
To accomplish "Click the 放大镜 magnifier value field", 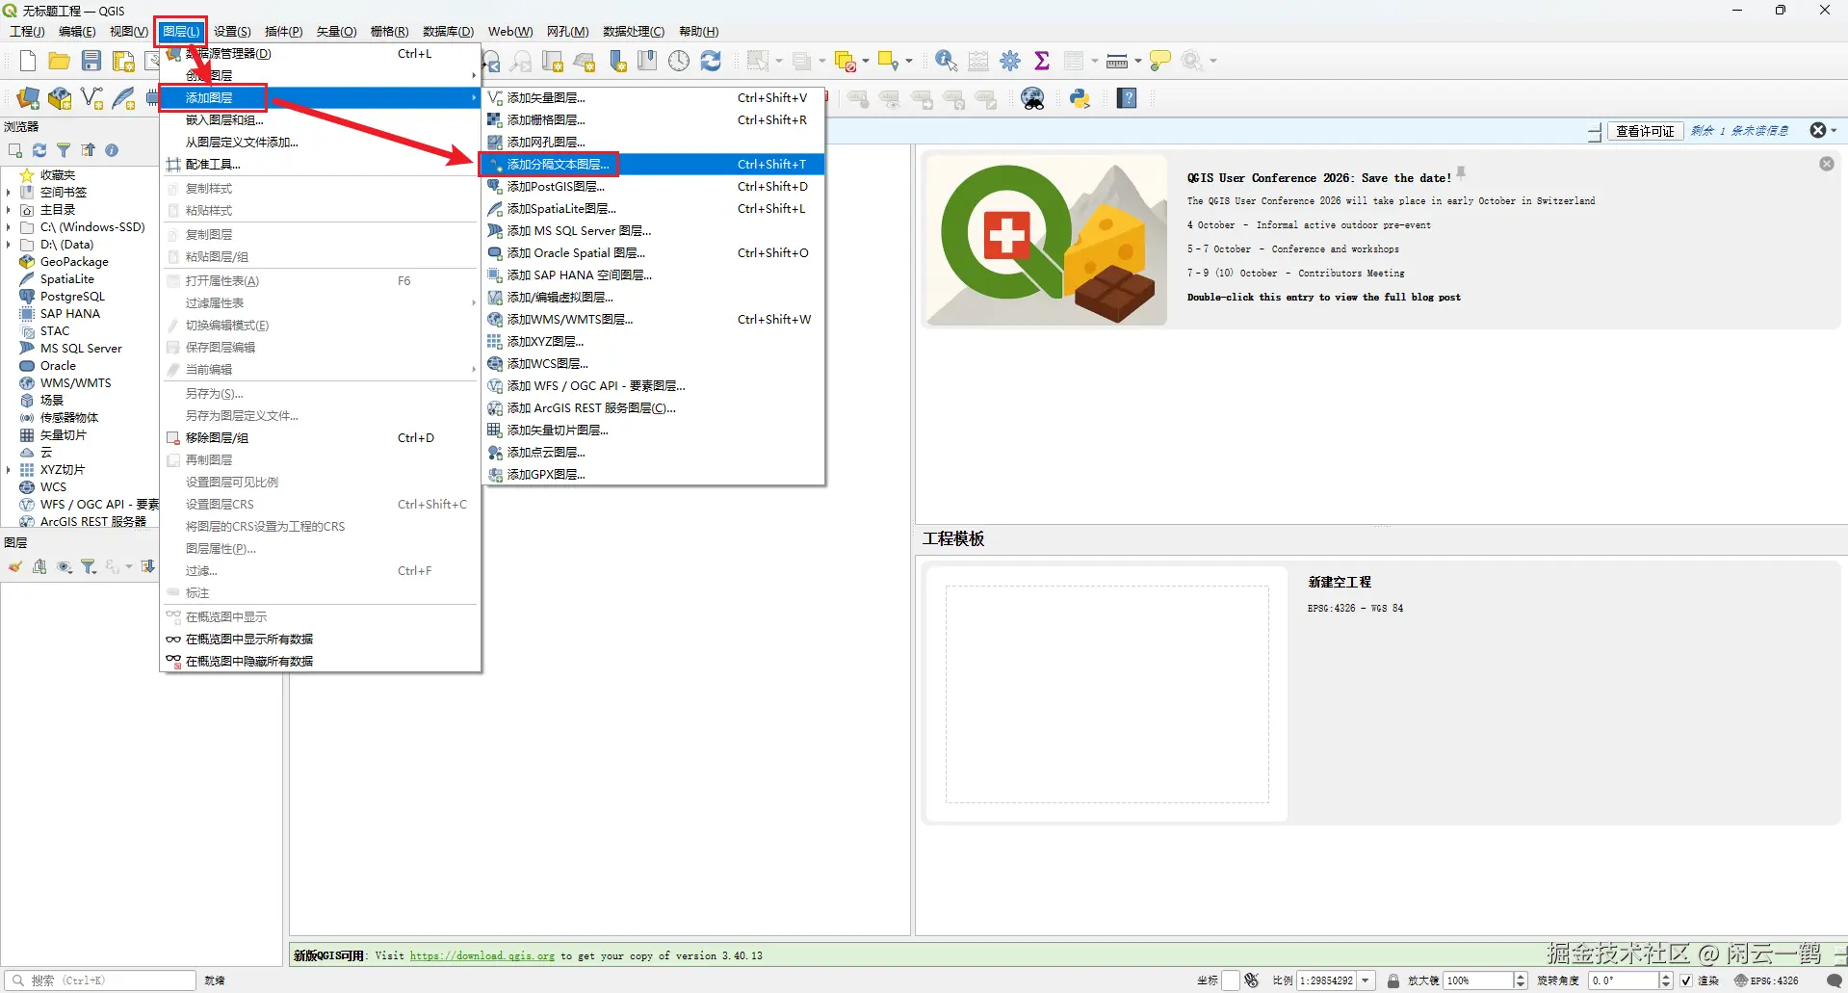I will [1479, 980].
